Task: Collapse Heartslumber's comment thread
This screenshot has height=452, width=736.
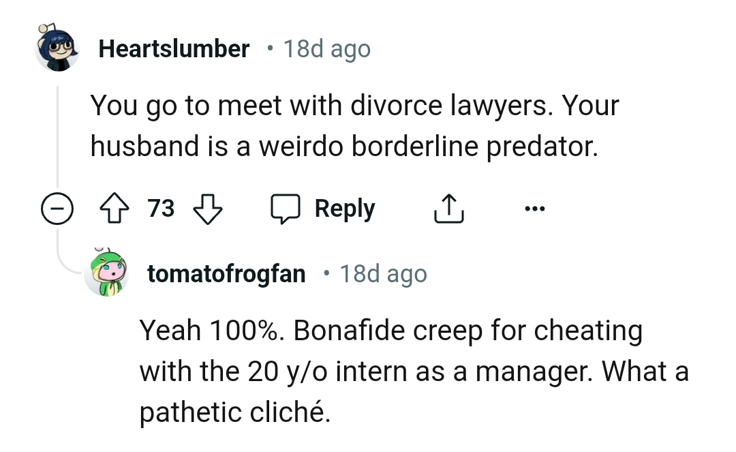Action: (x=58, y=209)
